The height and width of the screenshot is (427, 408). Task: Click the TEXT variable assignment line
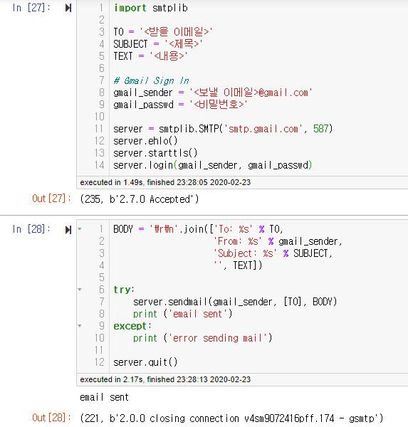150,56
